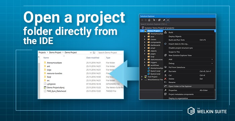This screenshot has width=235, height=121.
Task: Click the Back arrow in Solution Explorer toolbar
Action: click(142, 20)
